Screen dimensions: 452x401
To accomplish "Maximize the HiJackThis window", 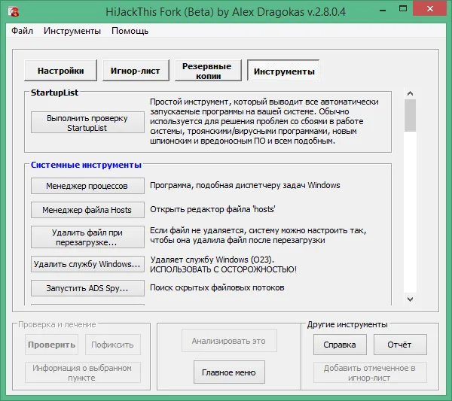I will 403,9.
